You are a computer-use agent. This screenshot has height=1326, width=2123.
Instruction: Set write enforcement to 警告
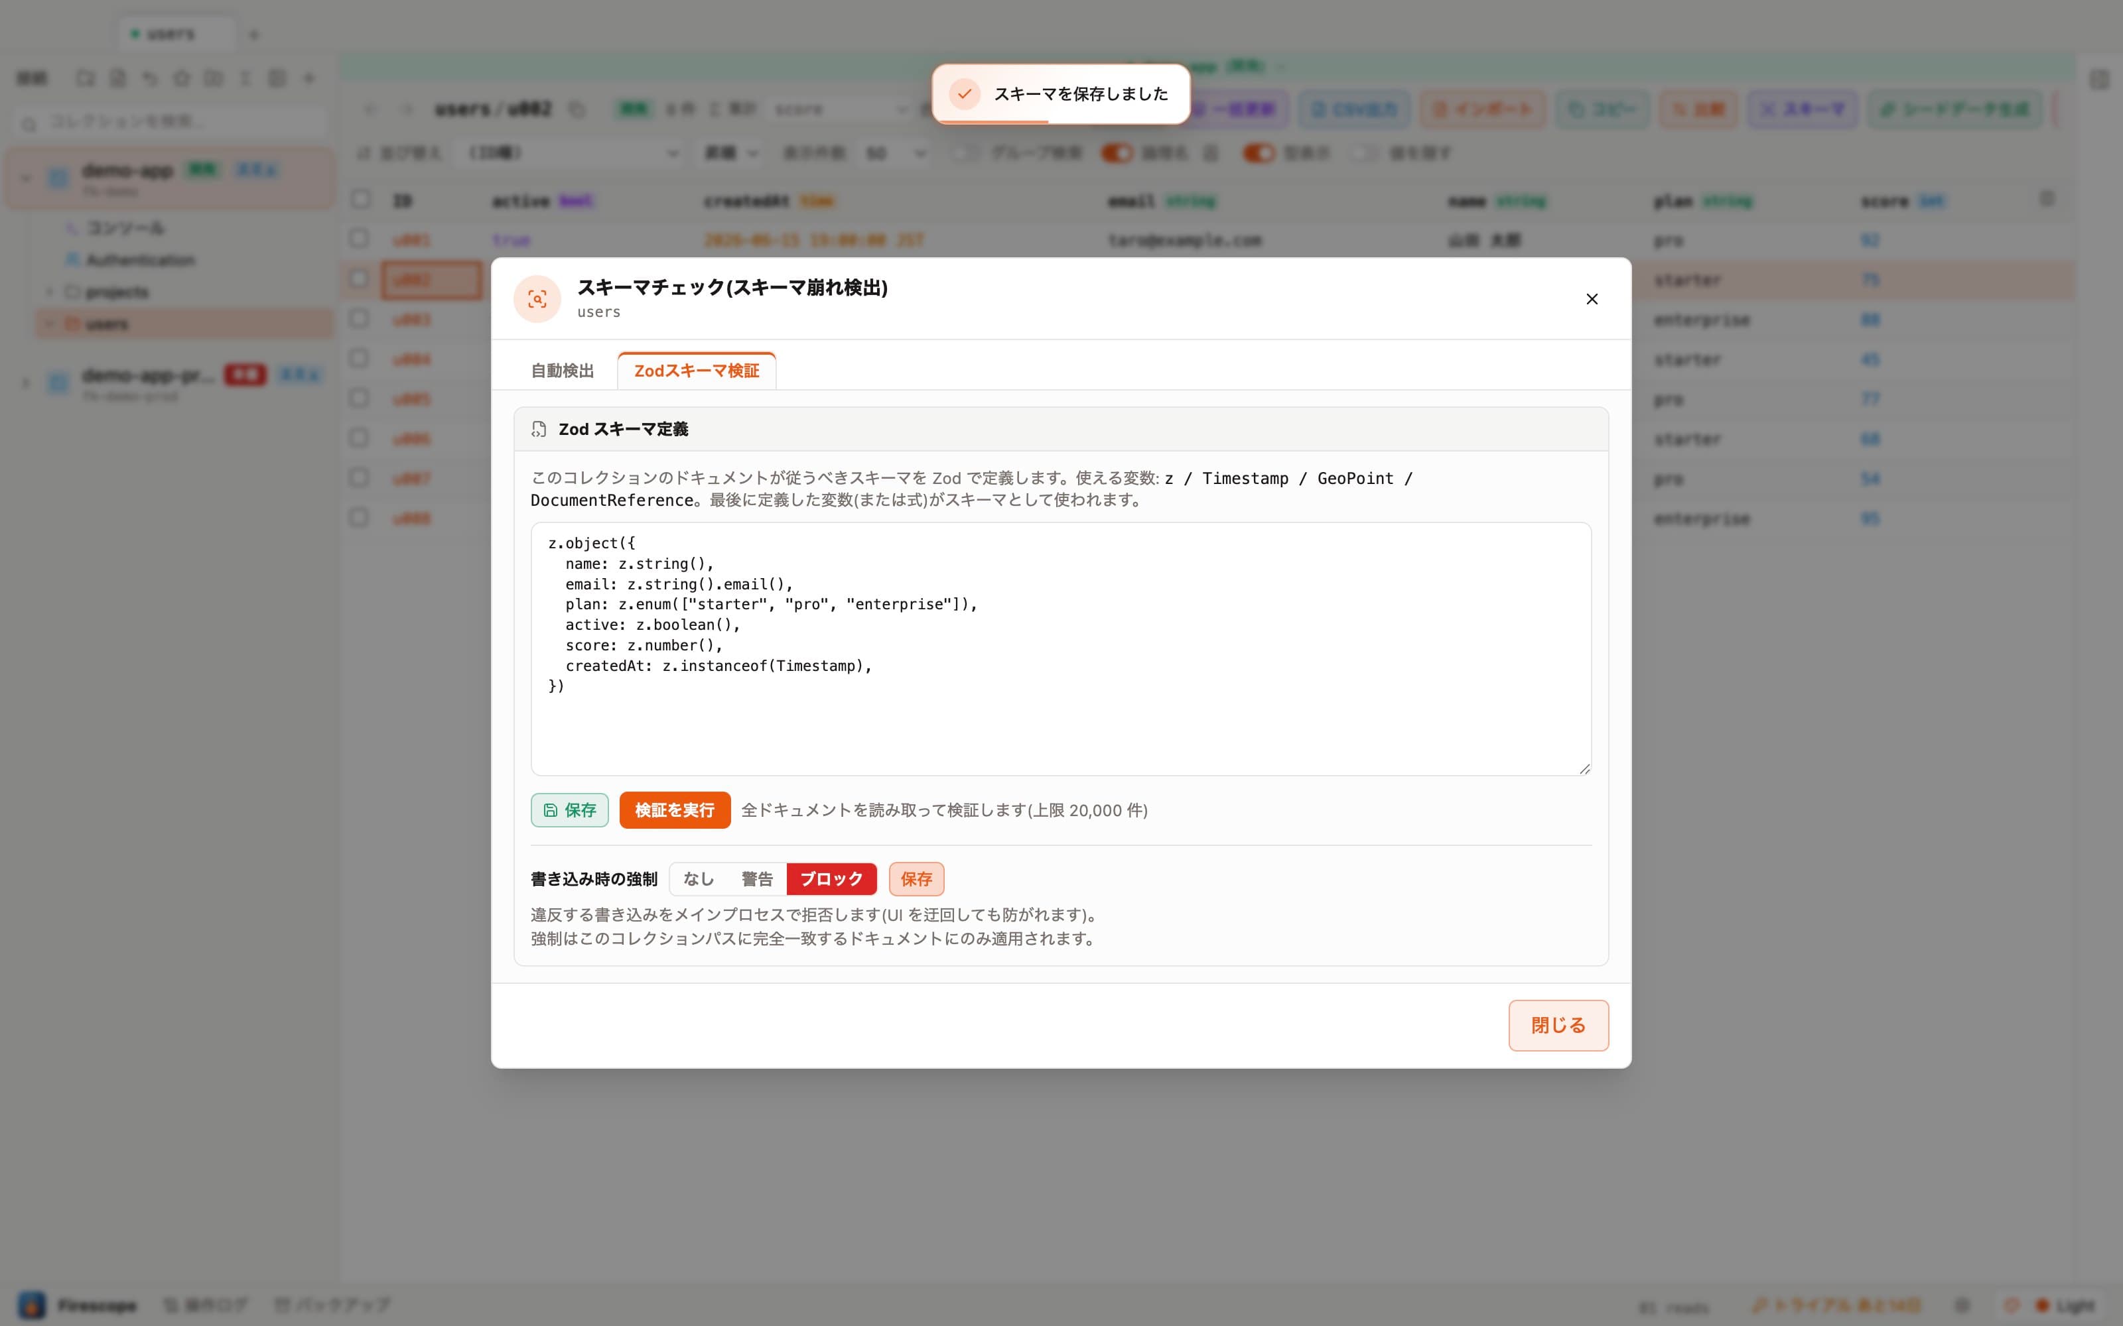pyautogui.click(x=757, y=878)
